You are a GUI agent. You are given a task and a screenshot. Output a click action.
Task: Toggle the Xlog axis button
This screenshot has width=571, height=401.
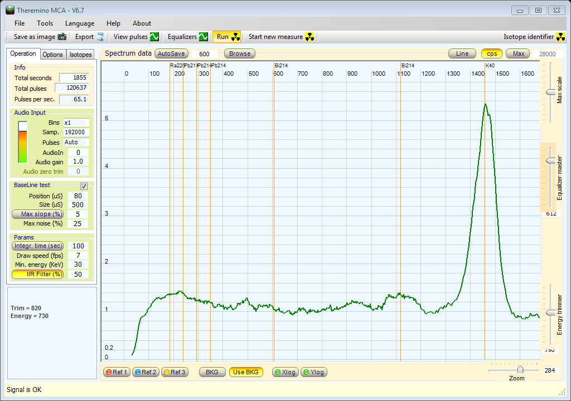point(284,372)
